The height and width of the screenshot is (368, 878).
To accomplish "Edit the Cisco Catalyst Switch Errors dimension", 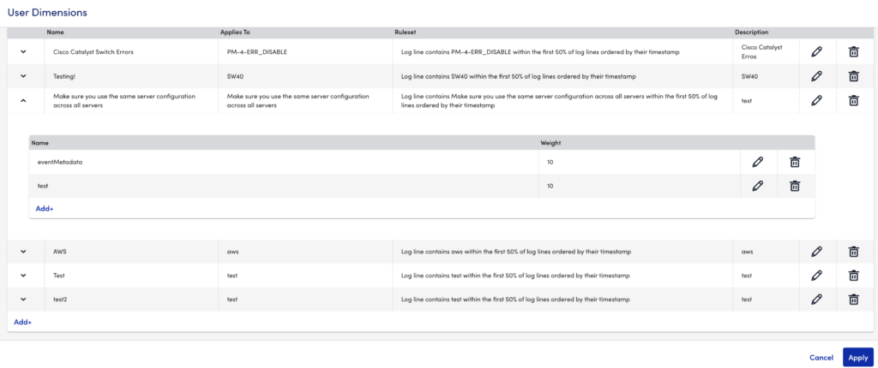I will [x=816, y=52].
